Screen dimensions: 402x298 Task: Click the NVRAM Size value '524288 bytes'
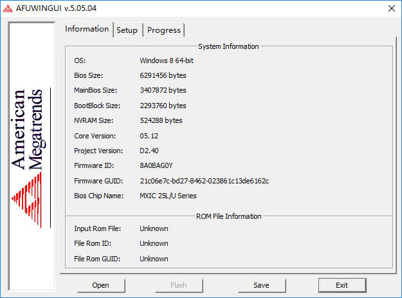[161, 120]
